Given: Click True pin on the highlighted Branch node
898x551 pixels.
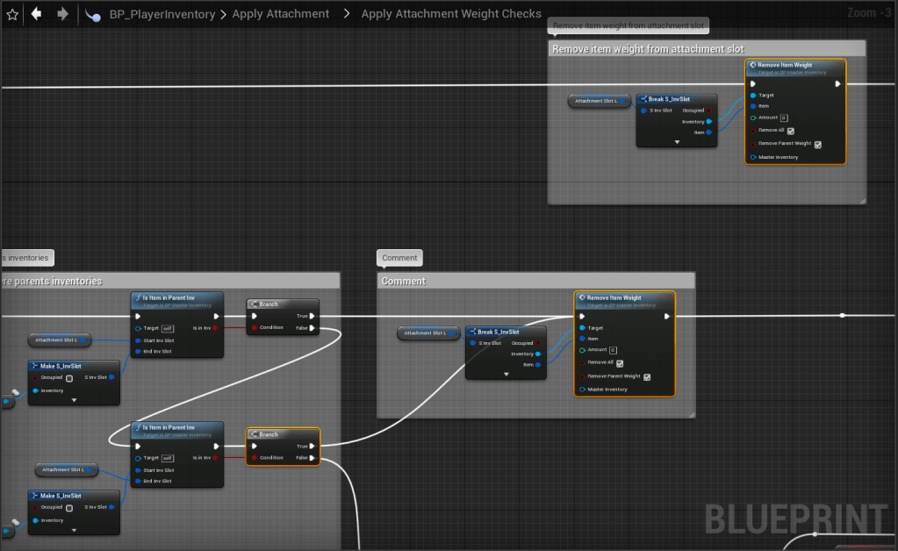Looking at the screenshot, I should pos(313,446).
